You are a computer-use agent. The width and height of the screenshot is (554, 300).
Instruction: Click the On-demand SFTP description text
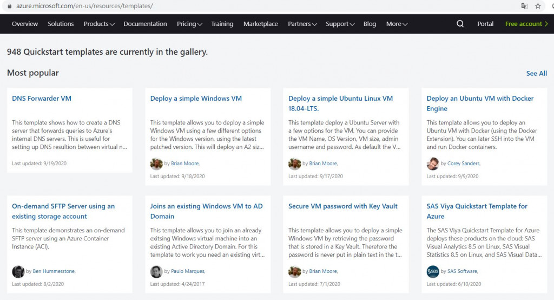tap(68, 238)
